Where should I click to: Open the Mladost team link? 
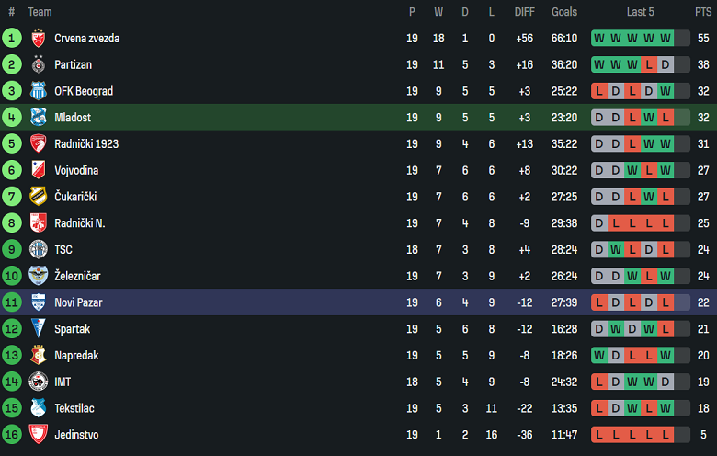pyautogui.click(x=73, y=118)
